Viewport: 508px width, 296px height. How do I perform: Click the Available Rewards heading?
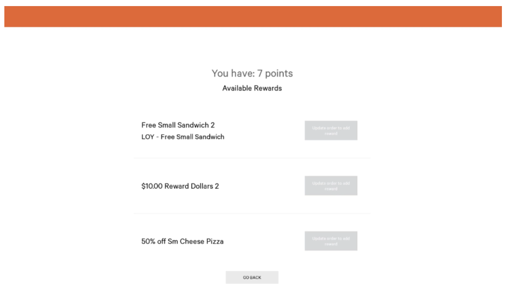coord(252,87)
